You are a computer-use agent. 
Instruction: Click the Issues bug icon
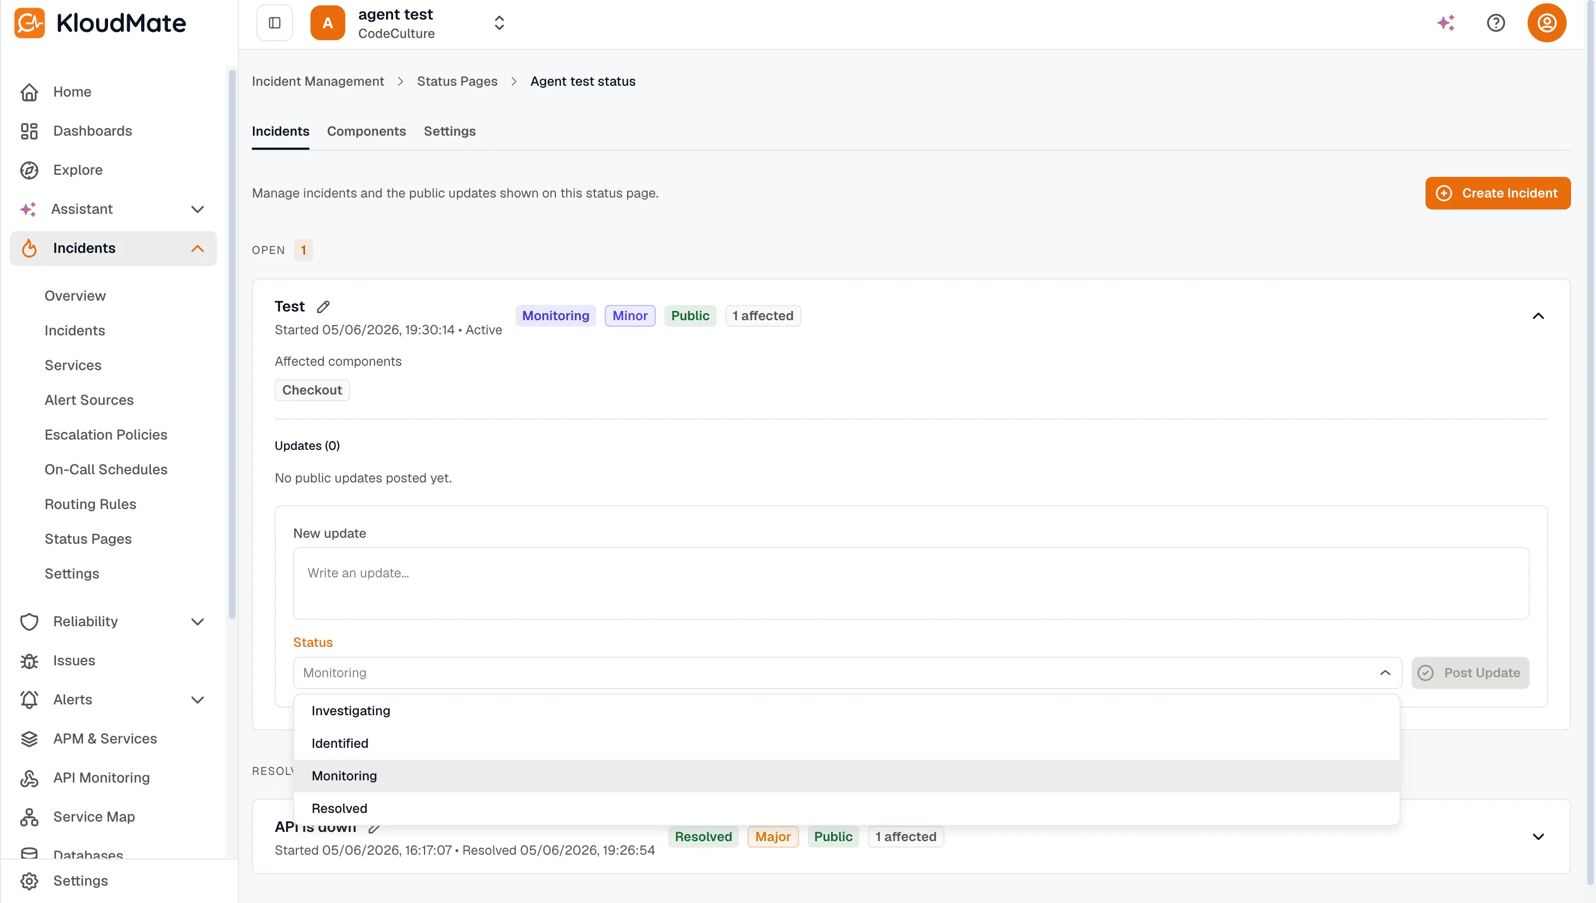pyautogui.click(x=29, y=660)
